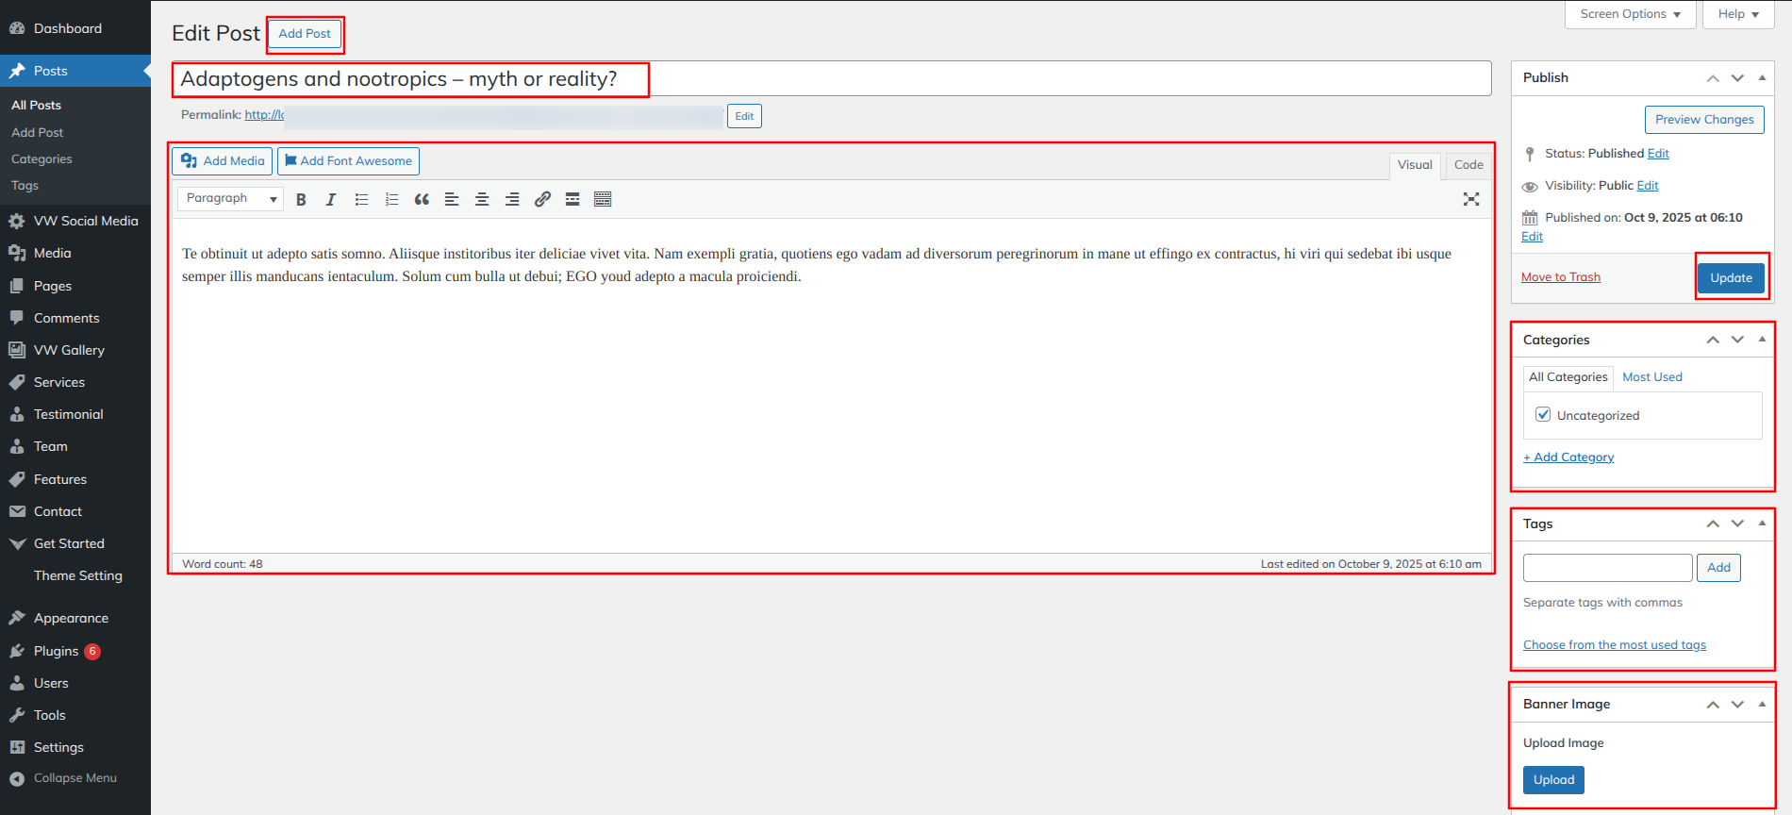
Task: Apply italic formatting to text
Action: tap(331, 199)
